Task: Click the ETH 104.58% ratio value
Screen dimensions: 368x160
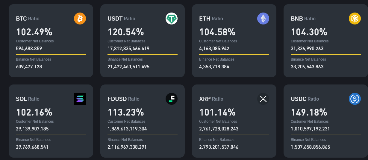Action: tap(217, 32)
